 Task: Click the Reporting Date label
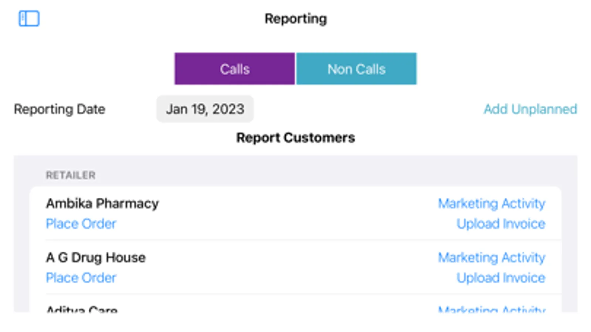[x=60, y=109]
